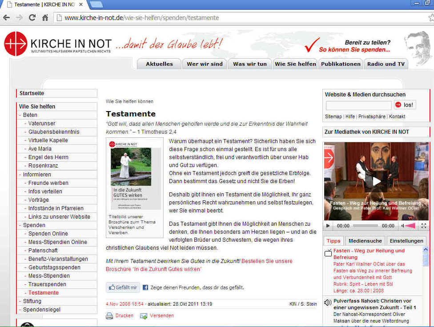This screenshot has height=327, width=434.
Task: Expand the Stiftung sidebar item
Action: pos(32,301)
